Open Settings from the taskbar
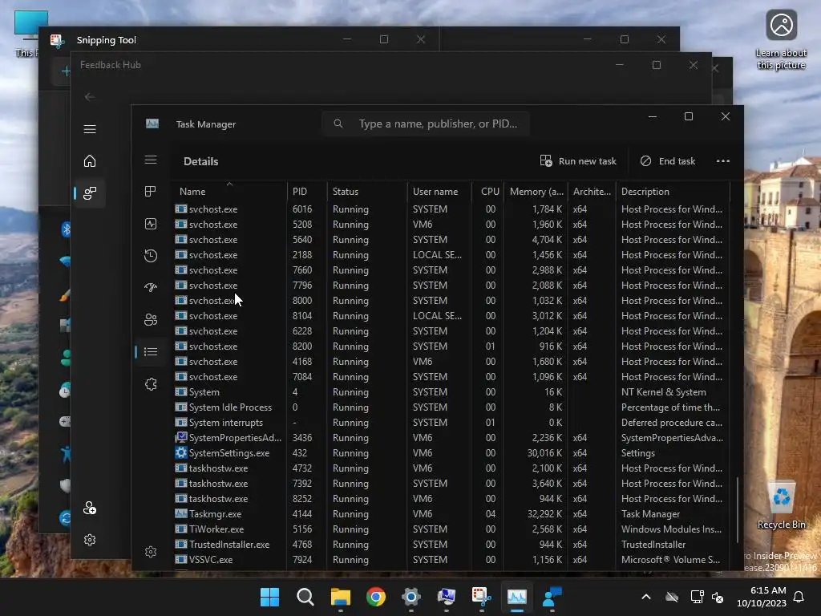This screenshot has height=616, width=821. 411,597
